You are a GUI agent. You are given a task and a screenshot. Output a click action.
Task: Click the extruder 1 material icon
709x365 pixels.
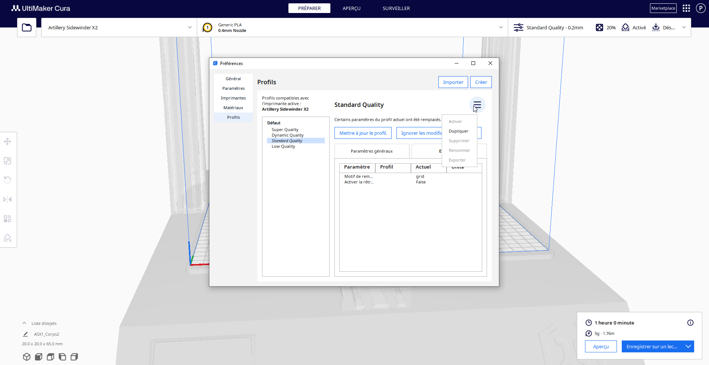pos(208,27)
